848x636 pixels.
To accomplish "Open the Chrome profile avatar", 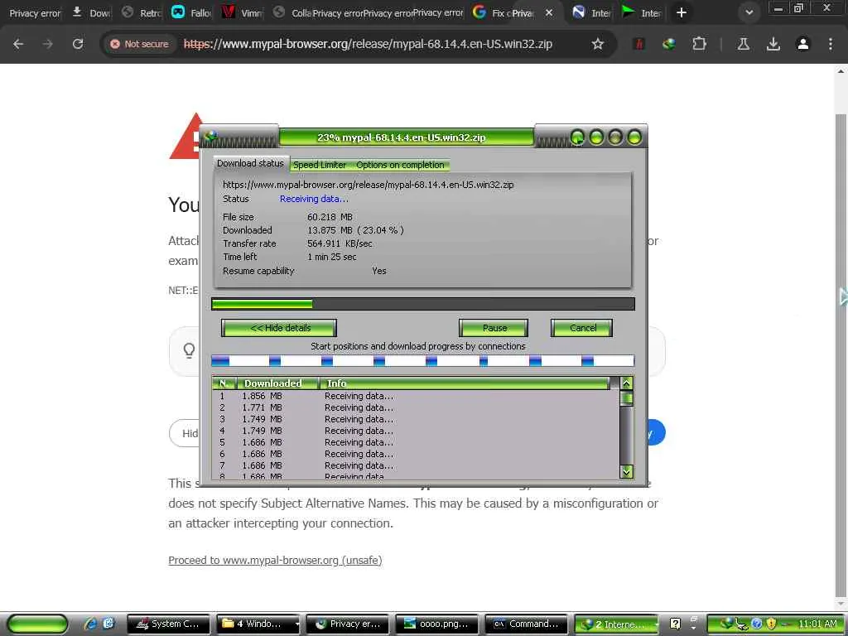I will click(803, 44).
